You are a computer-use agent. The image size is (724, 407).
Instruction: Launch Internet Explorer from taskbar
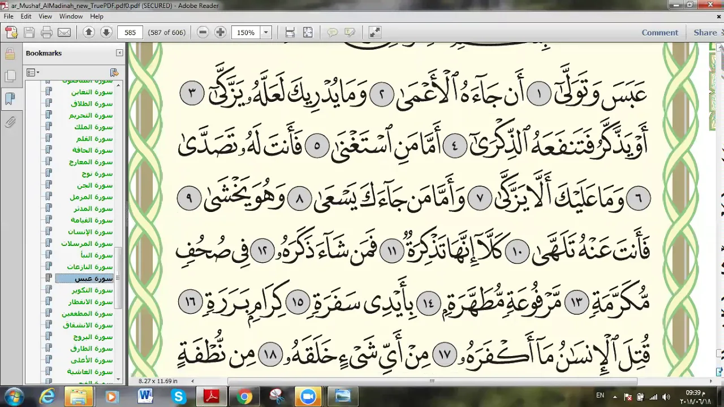coord(47,397)
